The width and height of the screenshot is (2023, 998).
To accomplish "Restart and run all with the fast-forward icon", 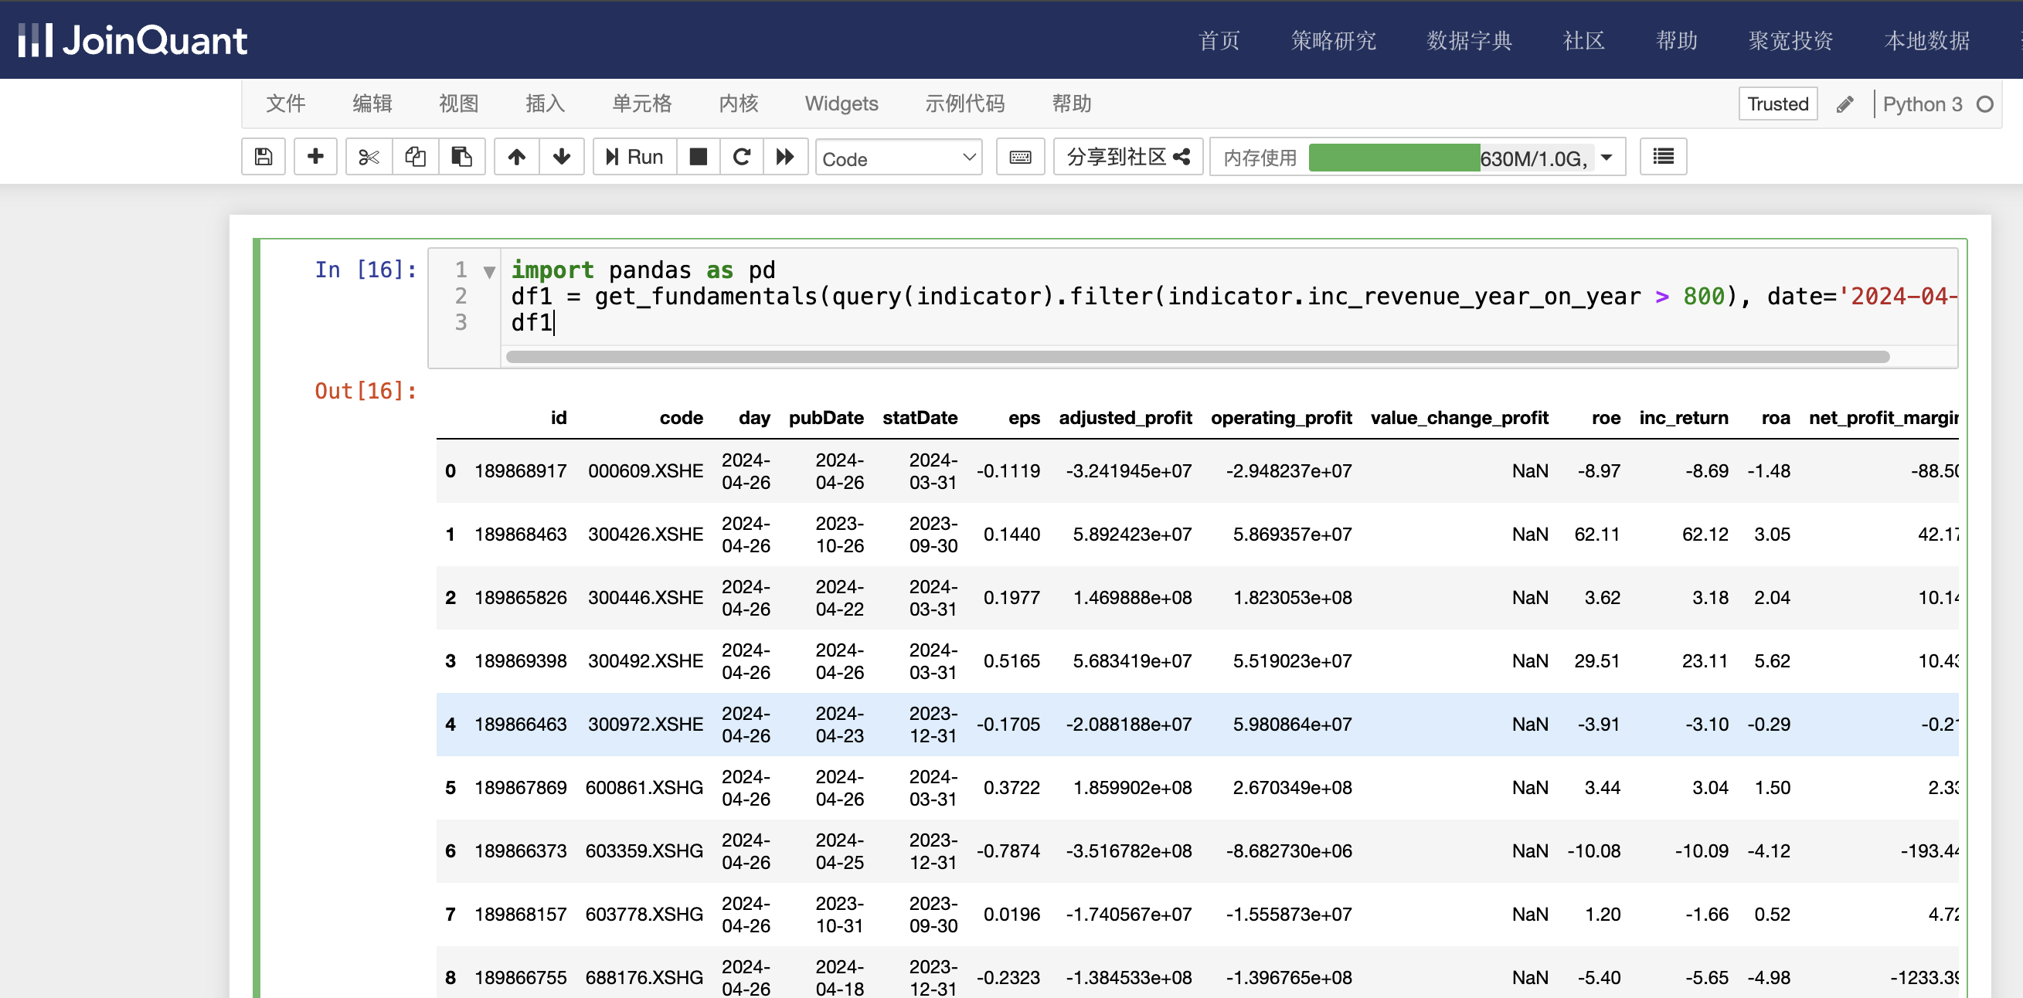I will [x=785, y=157].
